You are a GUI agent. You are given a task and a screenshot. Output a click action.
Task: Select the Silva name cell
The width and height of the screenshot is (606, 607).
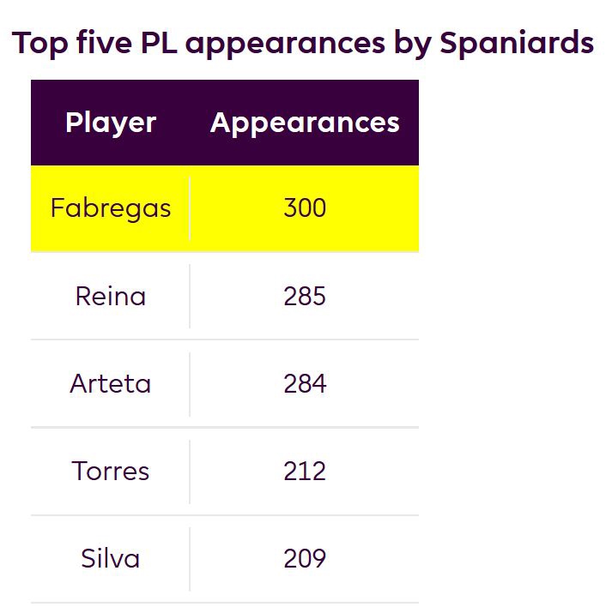(x=111, y=559)
